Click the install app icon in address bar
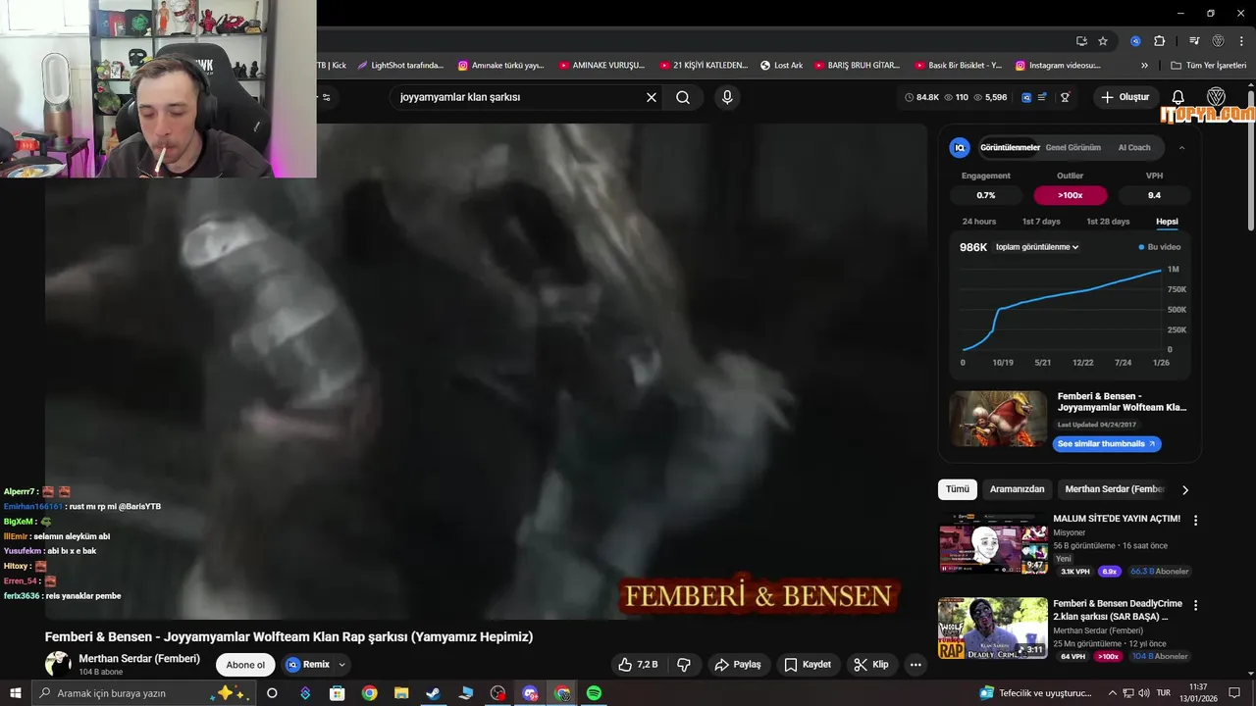 pos(1081,41)
